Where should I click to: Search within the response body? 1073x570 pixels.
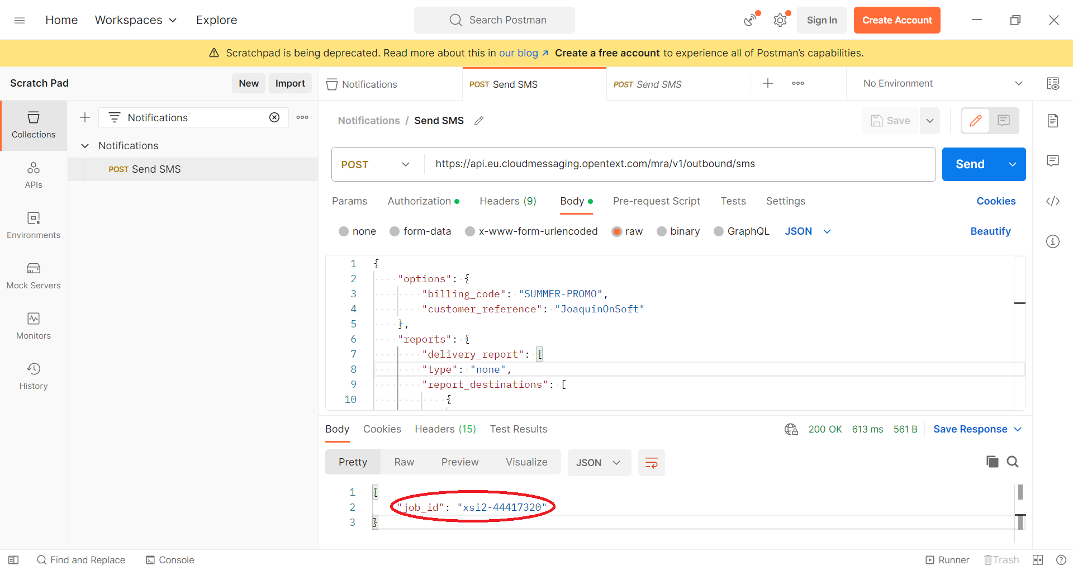pyautogui.click(x=1013, y=462)
